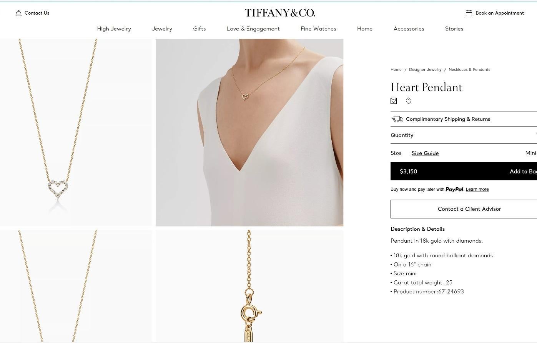Click the Contact Us bell icon

pyautogui.click(x=18, y=13)
